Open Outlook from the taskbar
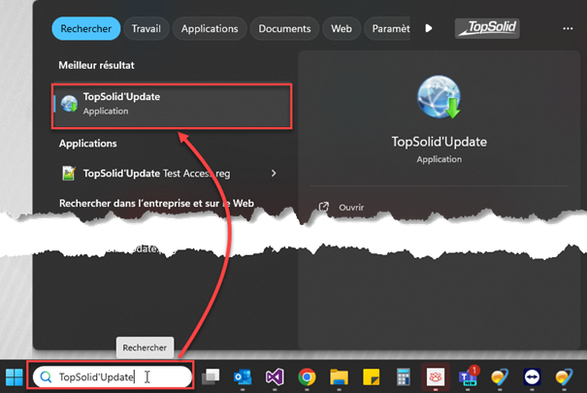 tap(244, 377)
